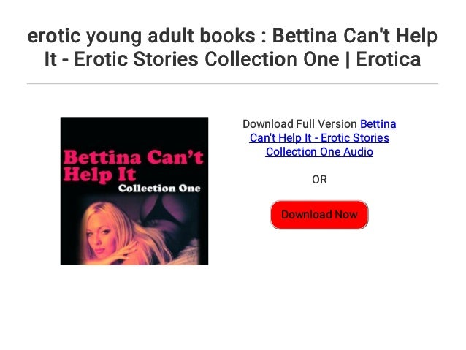
Task: Click the white "Collection One" text on the cover
Action: click(x=159, y=189)
